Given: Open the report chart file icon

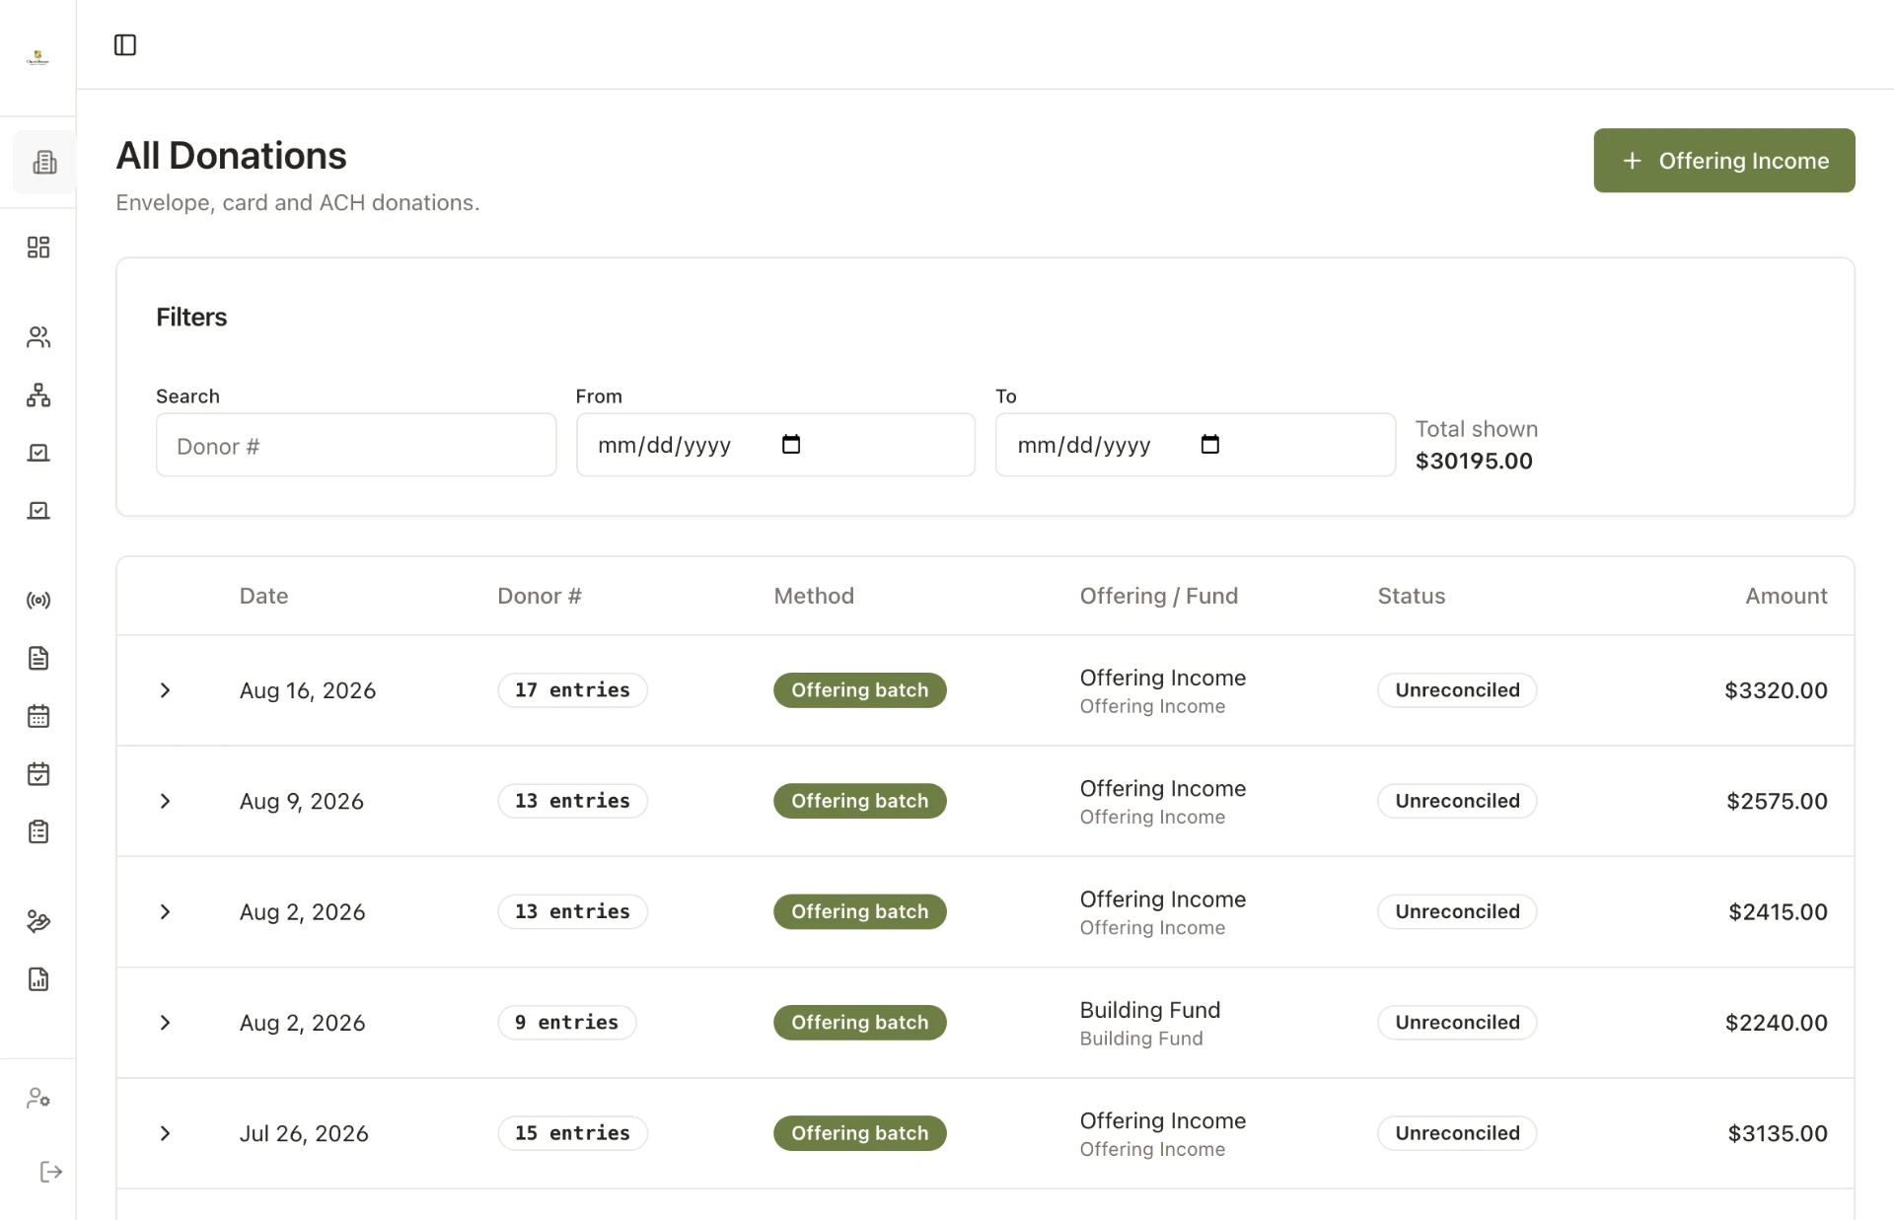Looking at the screenshot, I should coord(38,979).
